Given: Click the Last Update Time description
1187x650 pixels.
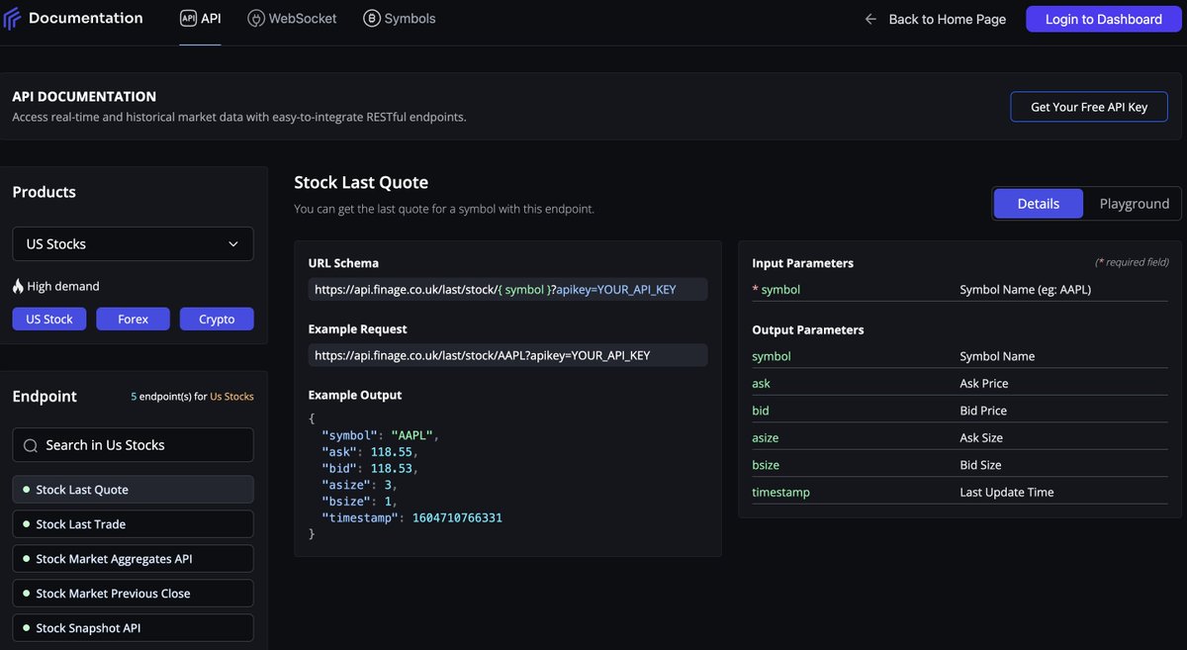Looking at the screenshot, I should pos(1006,492).
